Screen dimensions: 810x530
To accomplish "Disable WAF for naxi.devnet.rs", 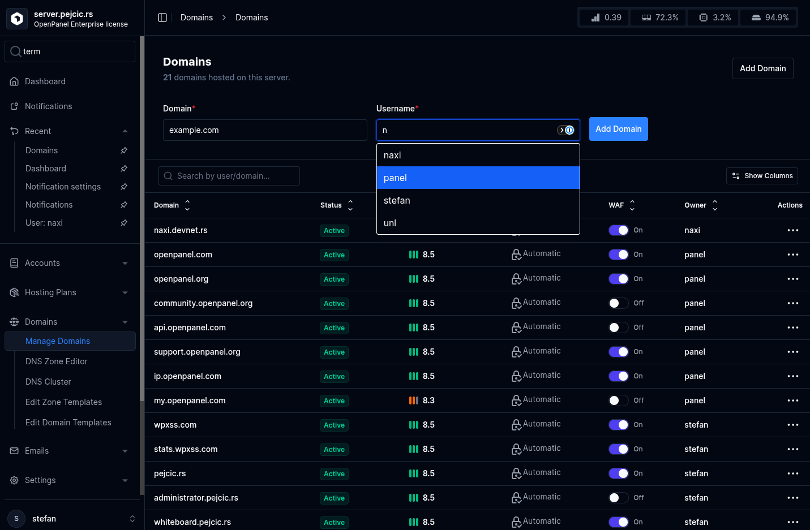I will pyautogui.click(x=619, y=230).
